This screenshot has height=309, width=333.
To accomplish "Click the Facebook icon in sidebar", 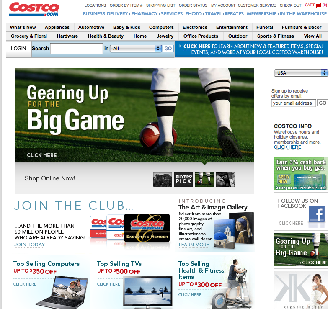I will pyautogui.click(x=316, y=214).
